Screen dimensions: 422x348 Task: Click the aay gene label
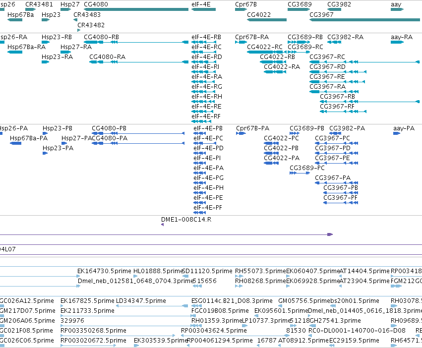click(396, 4)
